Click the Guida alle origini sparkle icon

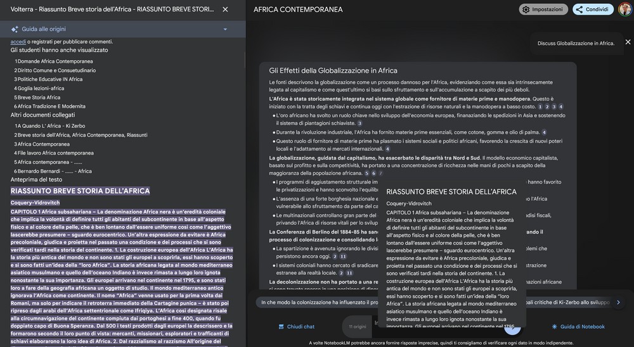(15, 29)
